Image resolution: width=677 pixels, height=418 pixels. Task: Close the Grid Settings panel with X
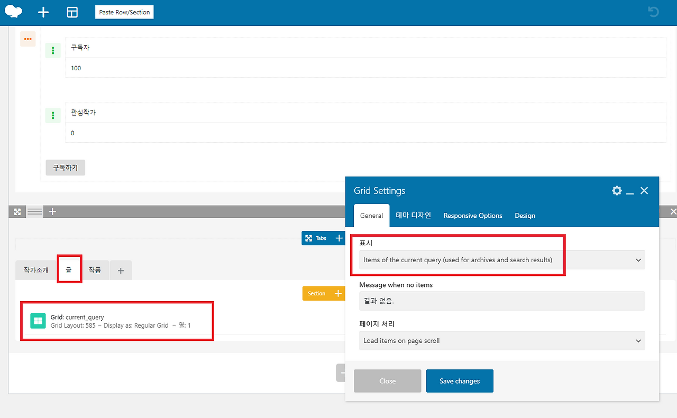[x=644, y=191]
